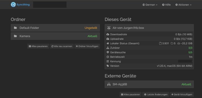Click Alles pausieren under Ordner

[x=38, y=46]
